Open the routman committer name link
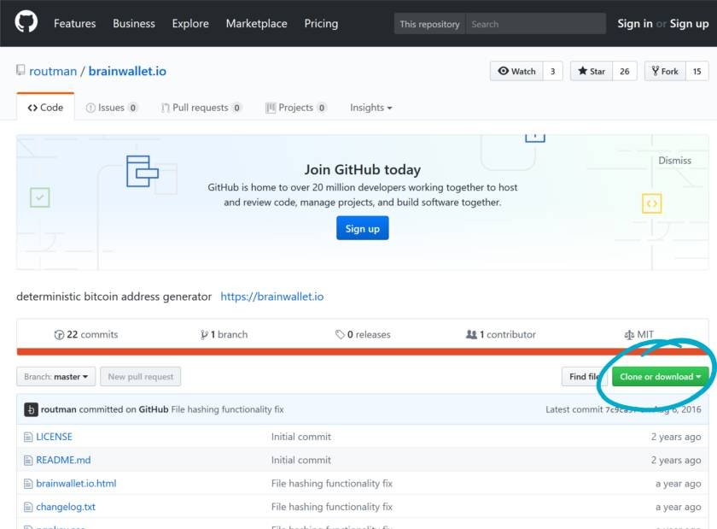 [x=59, y=409]
